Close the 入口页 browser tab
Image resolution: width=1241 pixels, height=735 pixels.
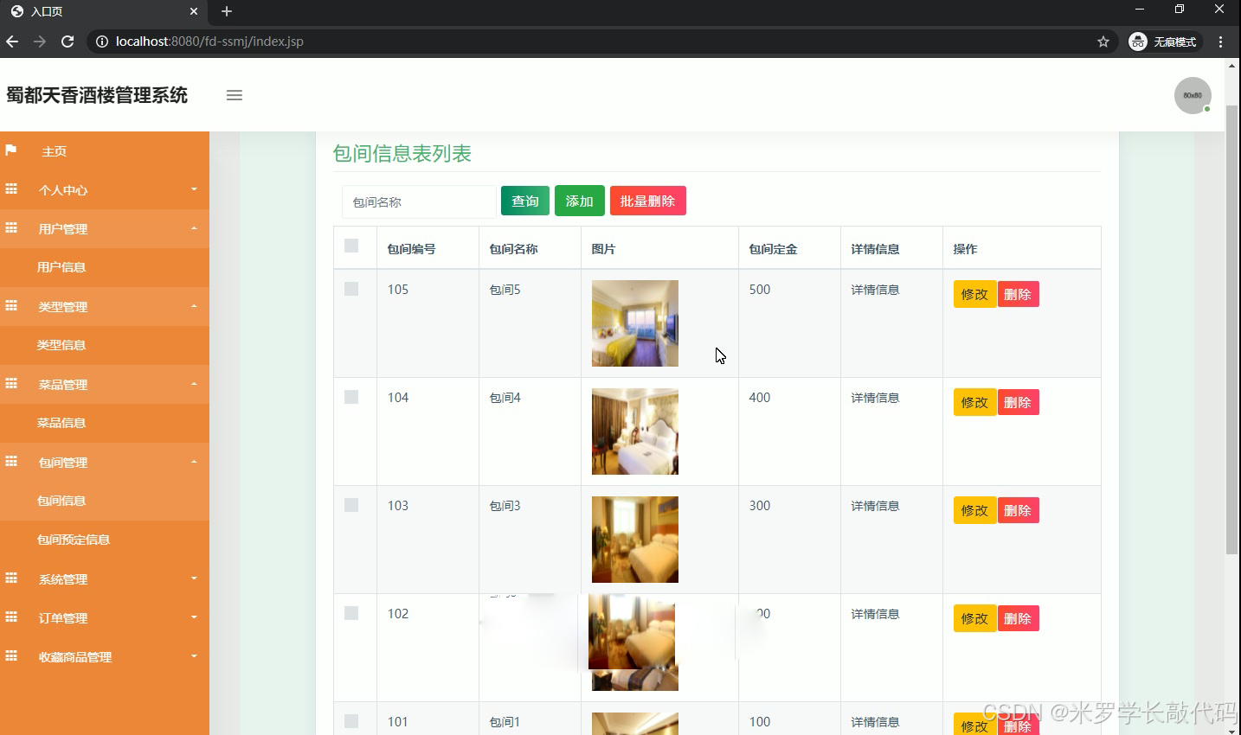[194, 11]
